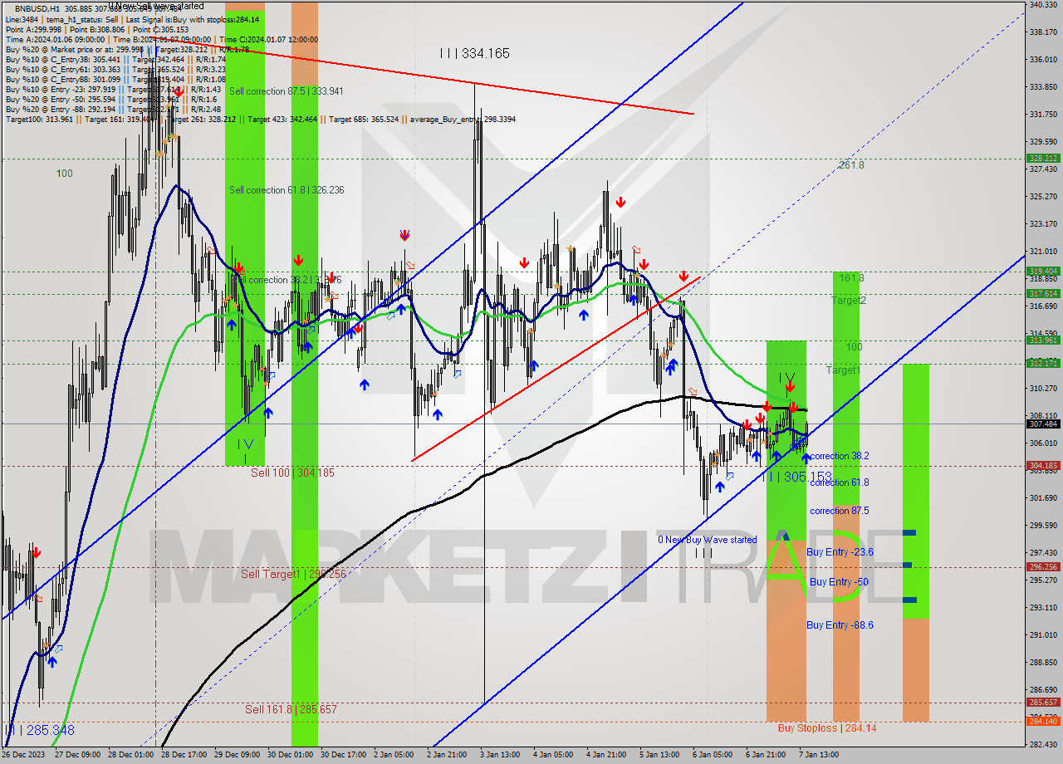
Task: Click the correction 87.5 label
Action: click(x=840, y=511)
